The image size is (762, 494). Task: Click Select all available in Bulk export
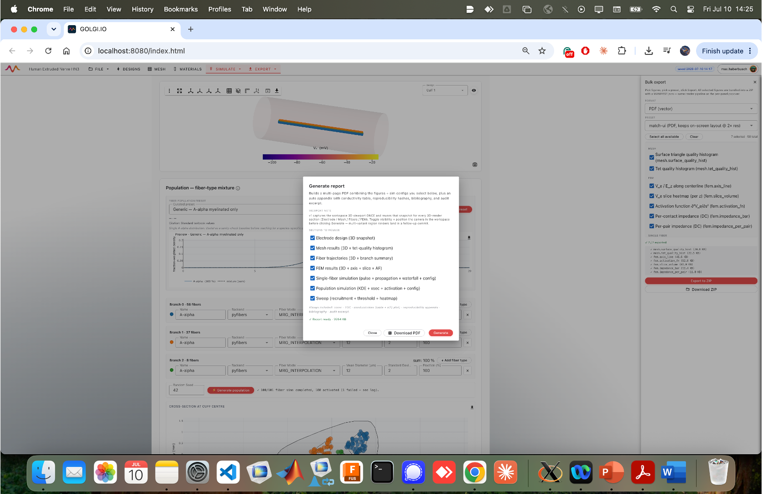coord(664,137)
